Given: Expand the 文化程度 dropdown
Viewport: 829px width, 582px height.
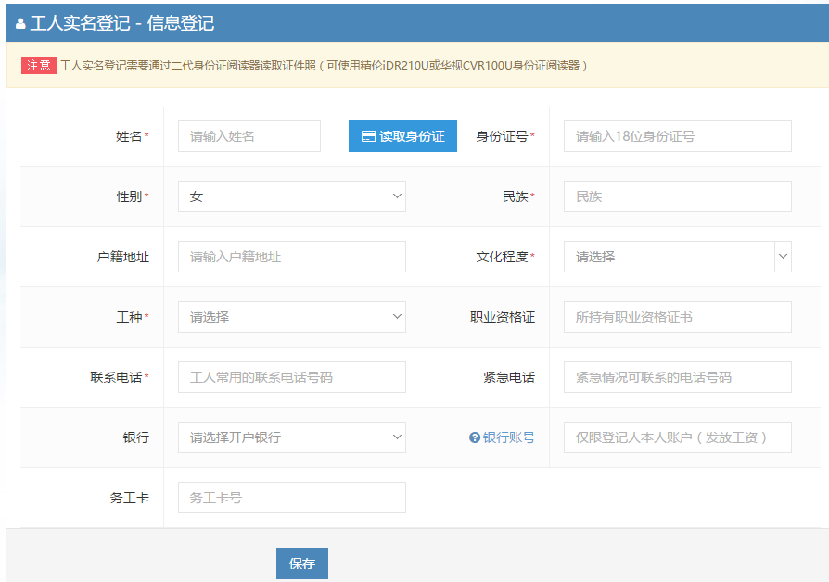Looking at the screenshot, I should click(677, 257).
